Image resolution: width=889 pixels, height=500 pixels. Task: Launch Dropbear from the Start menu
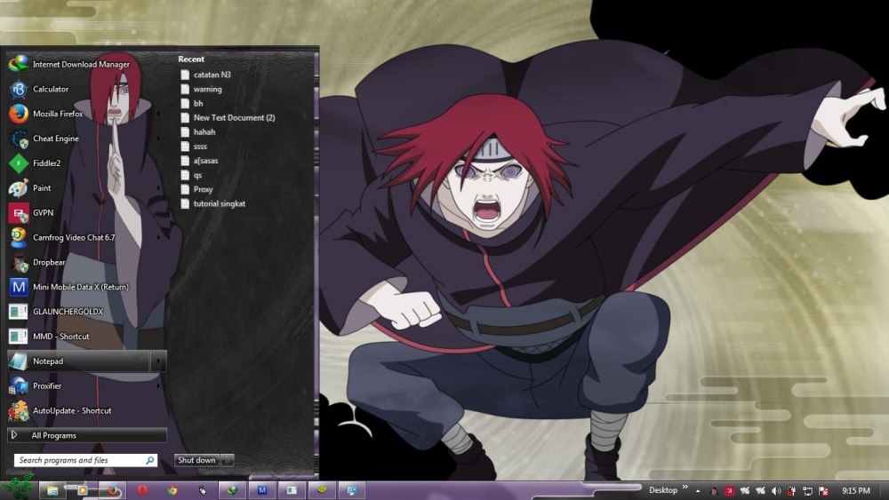(x=87, y=262)
